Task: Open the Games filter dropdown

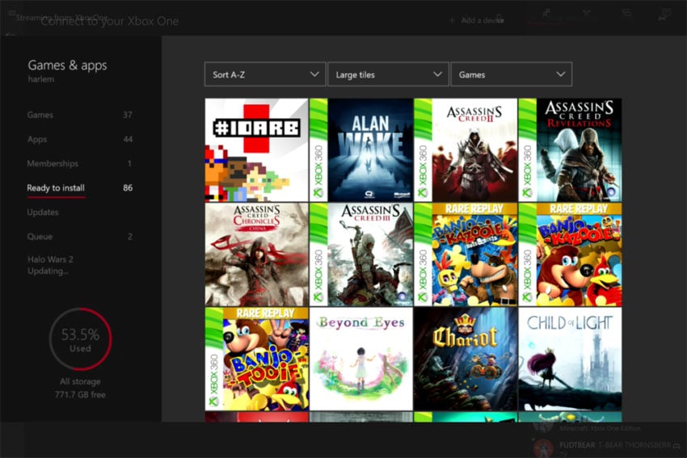Action: click(x=512, y=74)
